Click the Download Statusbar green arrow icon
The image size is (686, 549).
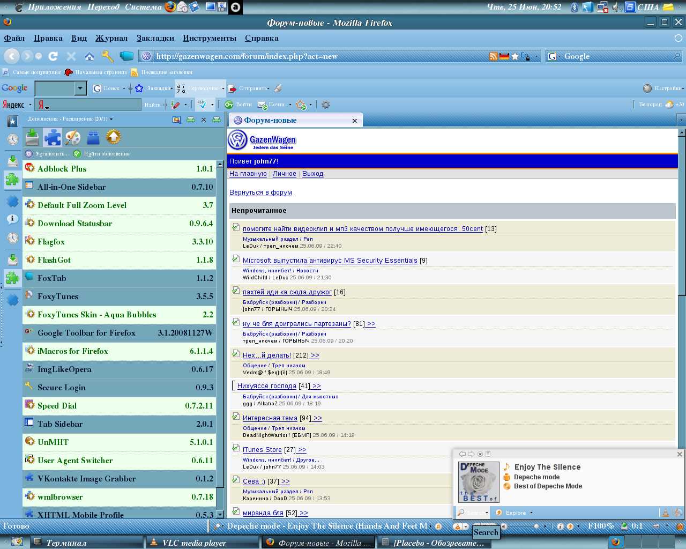(x=624, y=526)
